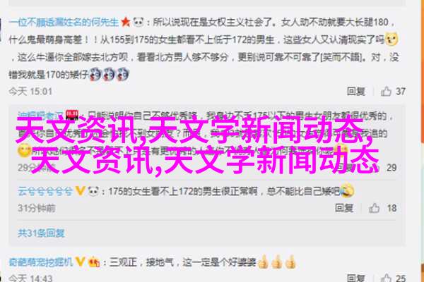Click the first thumbs-up emoji after 好婆婆

pos(263,262)
